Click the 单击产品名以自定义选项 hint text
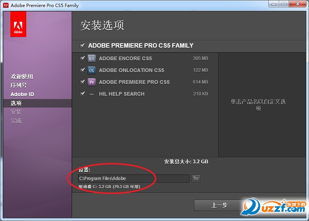309x221 pixels. pos(258,105)
